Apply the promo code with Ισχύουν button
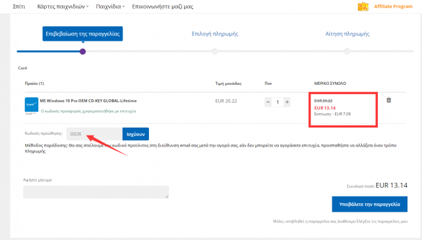The image size is (422, 240). [136, 134]
